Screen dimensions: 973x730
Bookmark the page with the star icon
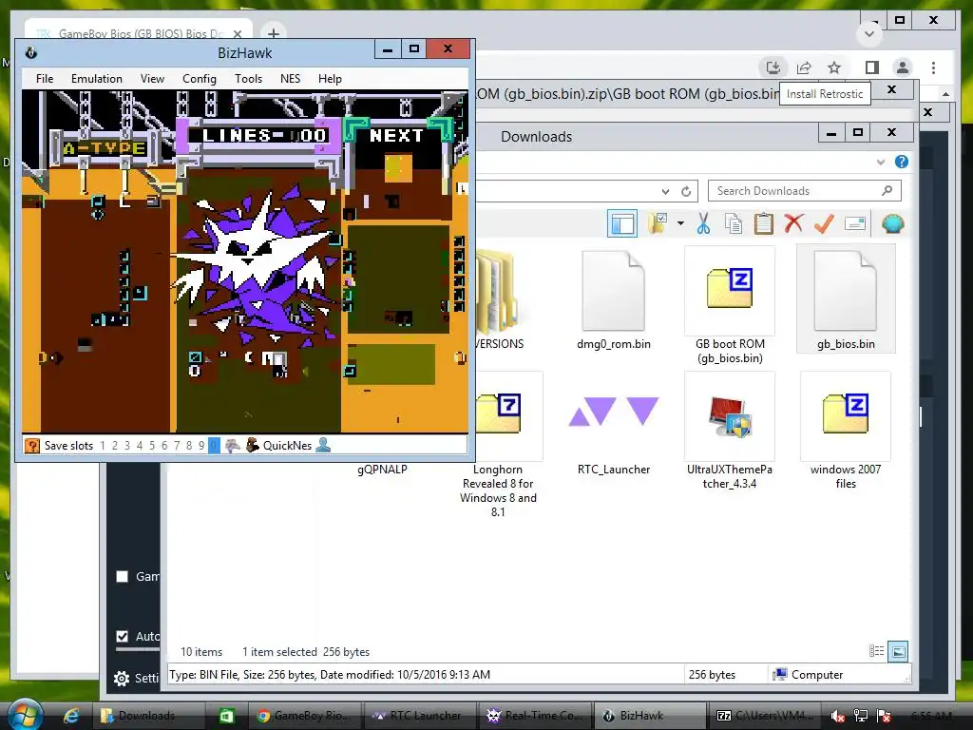834,67
